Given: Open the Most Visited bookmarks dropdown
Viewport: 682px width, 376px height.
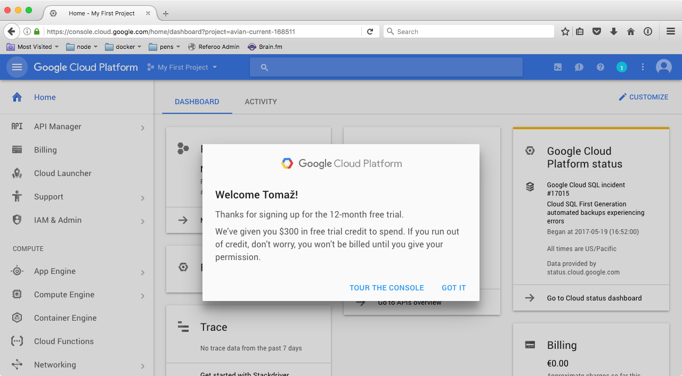Looking at the screenshot, I should (33, 47).
